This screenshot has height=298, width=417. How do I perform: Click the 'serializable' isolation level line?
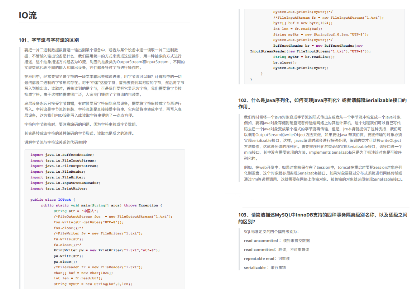click(x=265, y=267)
